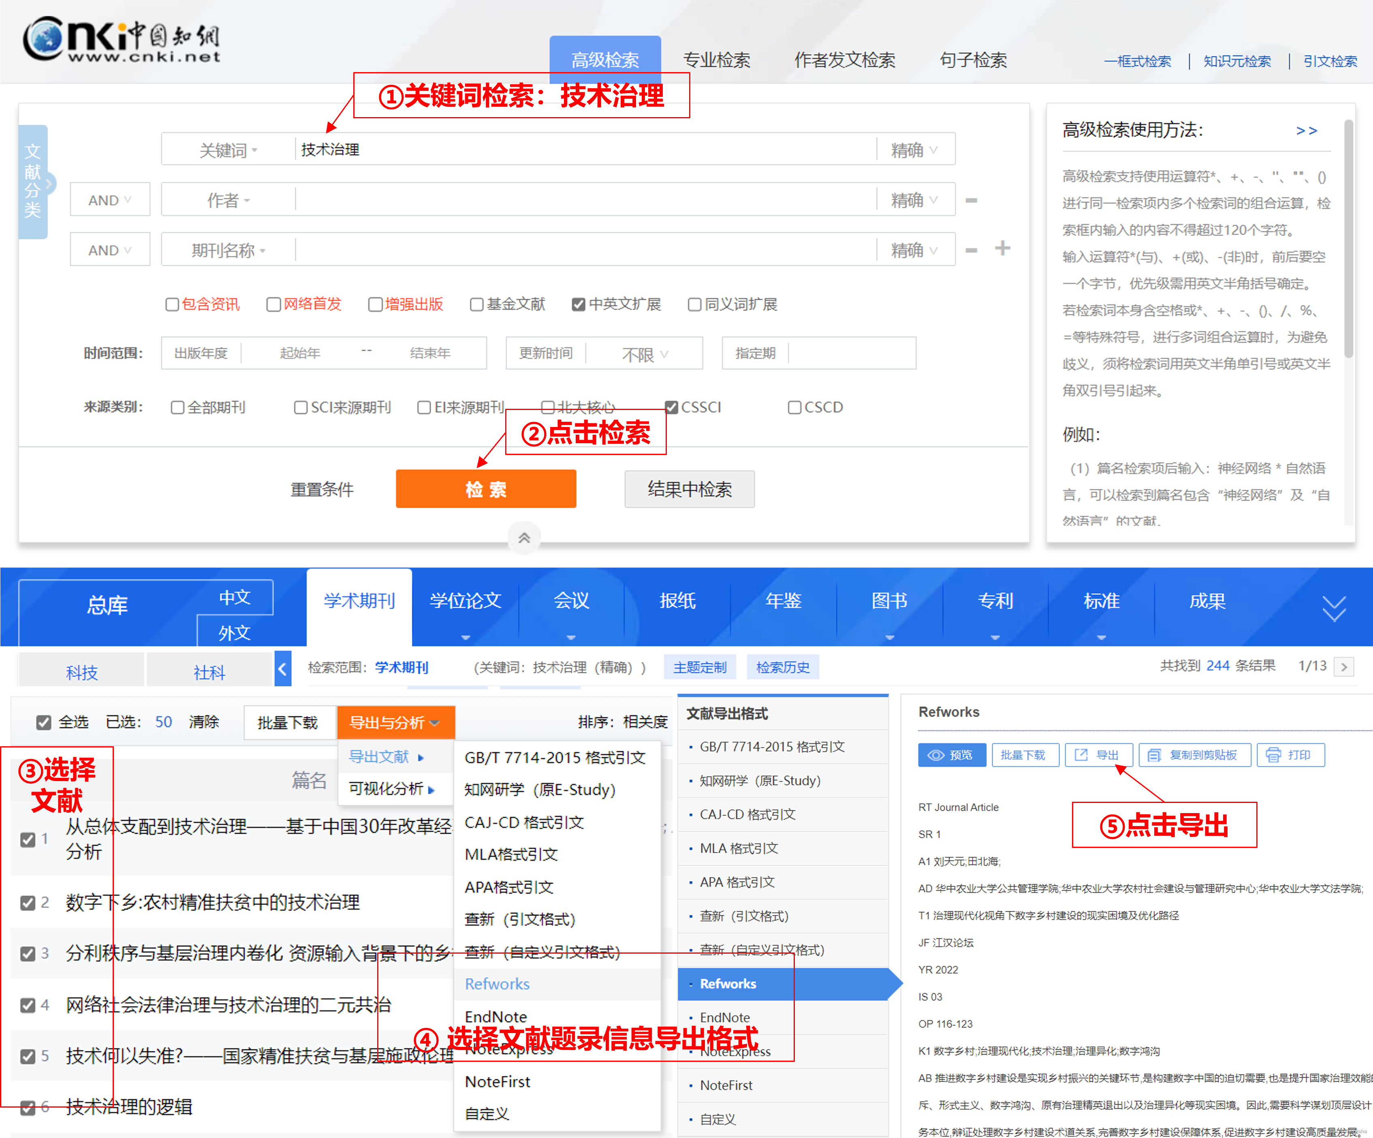
Task: Collapse the 科技/社科 panel with left arrow
Action: pos(282,669)
